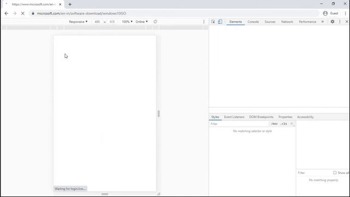The width and height of the screenshot is (350, 197).
Task: Click the viewport bottom resize handle
Action: coord(104,194)
